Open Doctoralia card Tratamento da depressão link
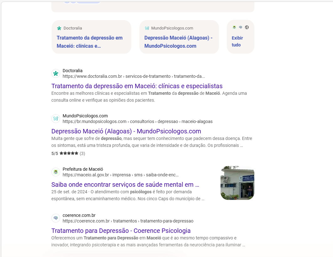The width and height of the screenshot is (333, 257). pos(90,42)
